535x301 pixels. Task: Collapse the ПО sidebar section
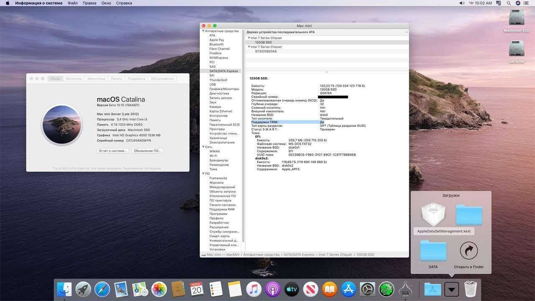pyautogui.click(x=203, y=173)
